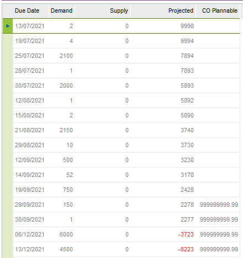Select demand value 6000 on 06/12/2021
Screen dimensions: 243x258
tap(66, 234)
